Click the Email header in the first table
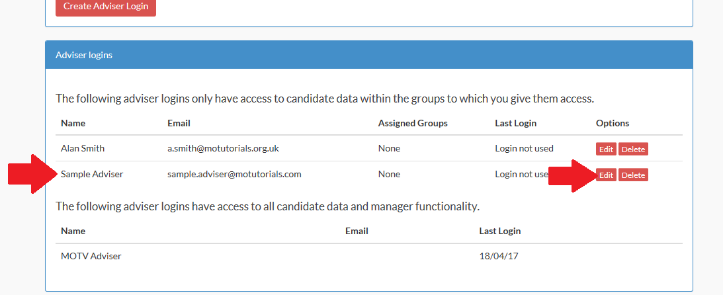Viewport: 723px width, 295px height. (x=179, y=123)
